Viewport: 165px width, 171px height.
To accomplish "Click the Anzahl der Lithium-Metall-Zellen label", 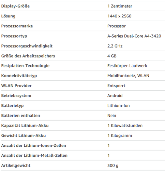I will tap(34, 155).
